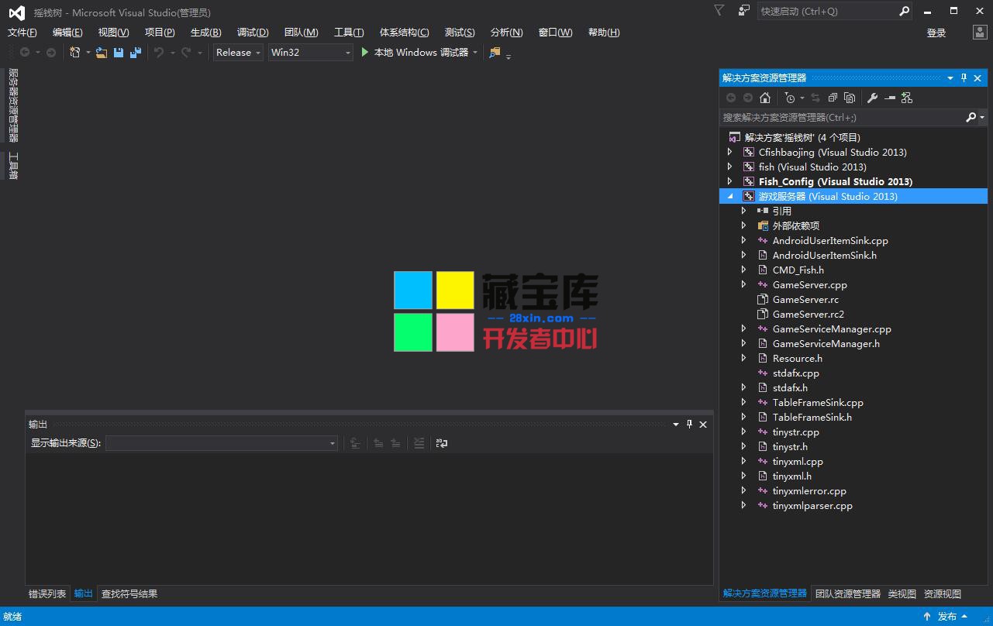Screen dimensions: 993x626
Task: Click the Save toolbar icon
Action: (x=119, y=53)
